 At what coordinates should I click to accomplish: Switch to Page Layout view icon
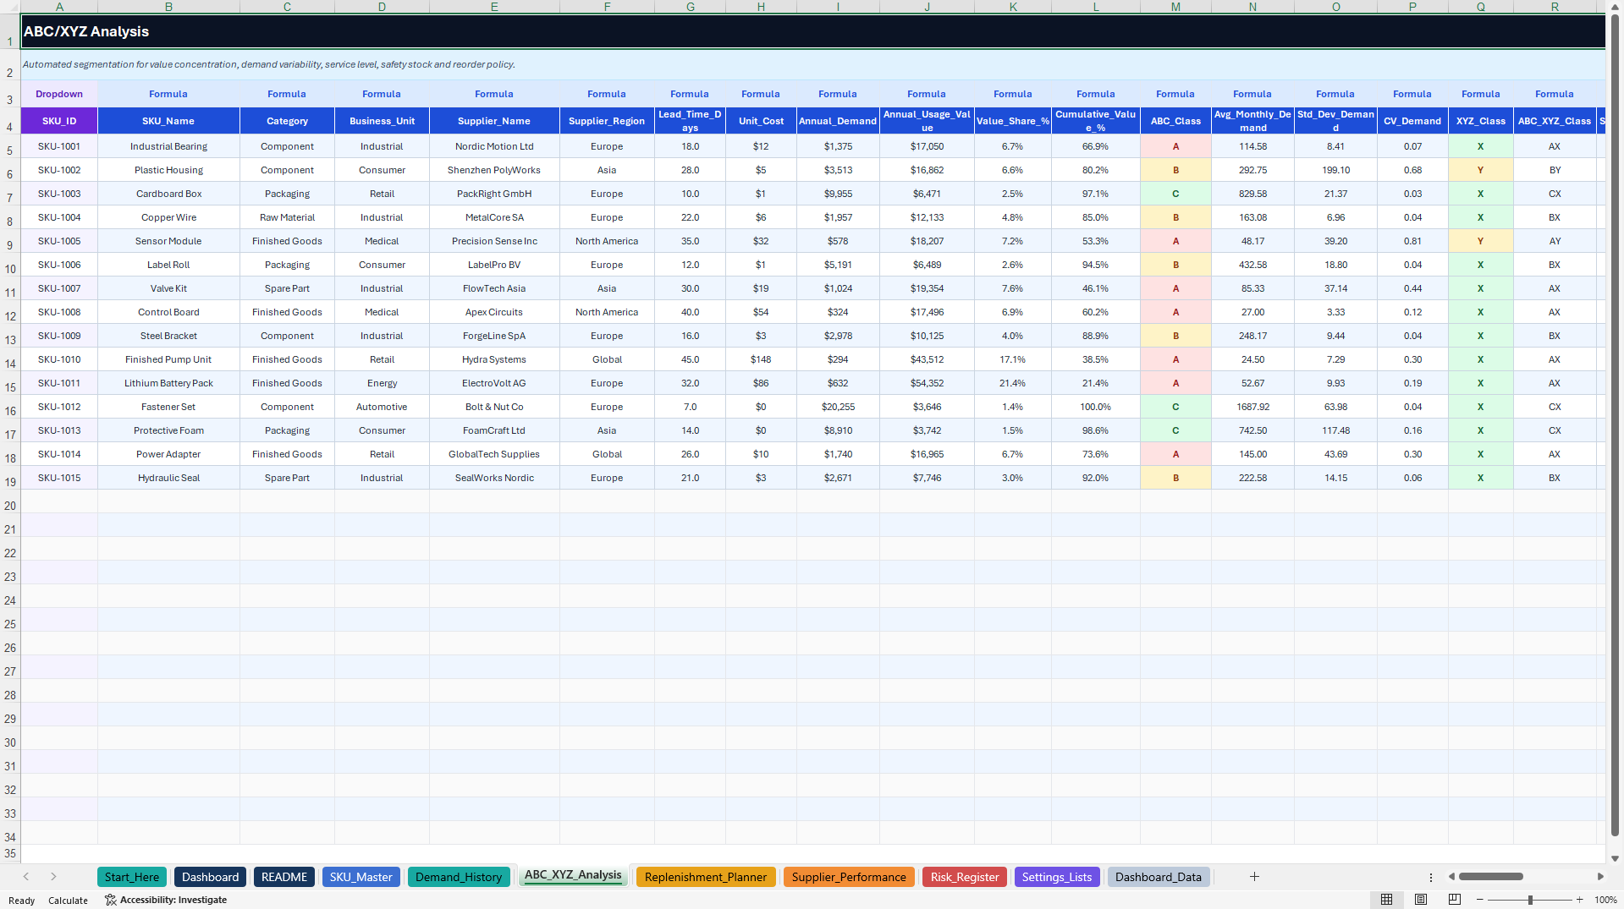tap(1421, 900)
